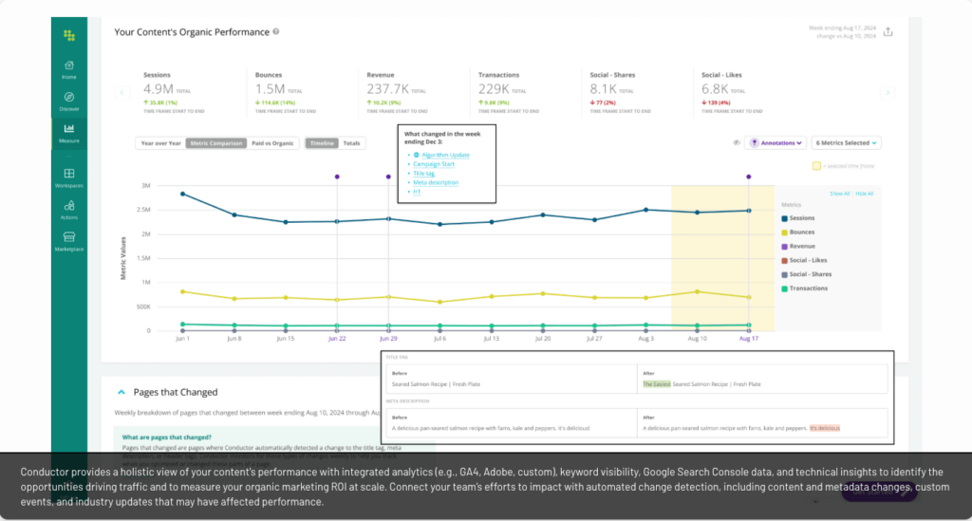This screenshot has width=972, height=521.
Task: Click the Jun 22 x-axis date label
Action: (x=337, y=339)
